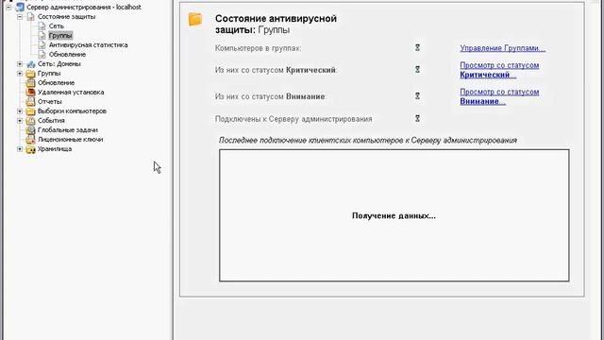
Task: Select the Сеть item under Состояние защиты
Action: point(57,26)
